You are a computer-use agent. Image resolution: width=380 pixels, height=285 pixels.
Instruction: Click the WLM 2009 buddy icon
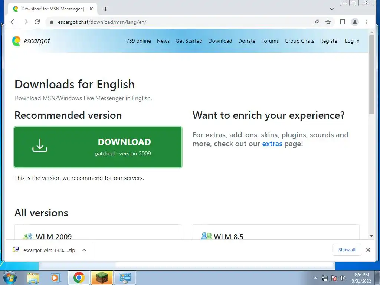(27, 236)
